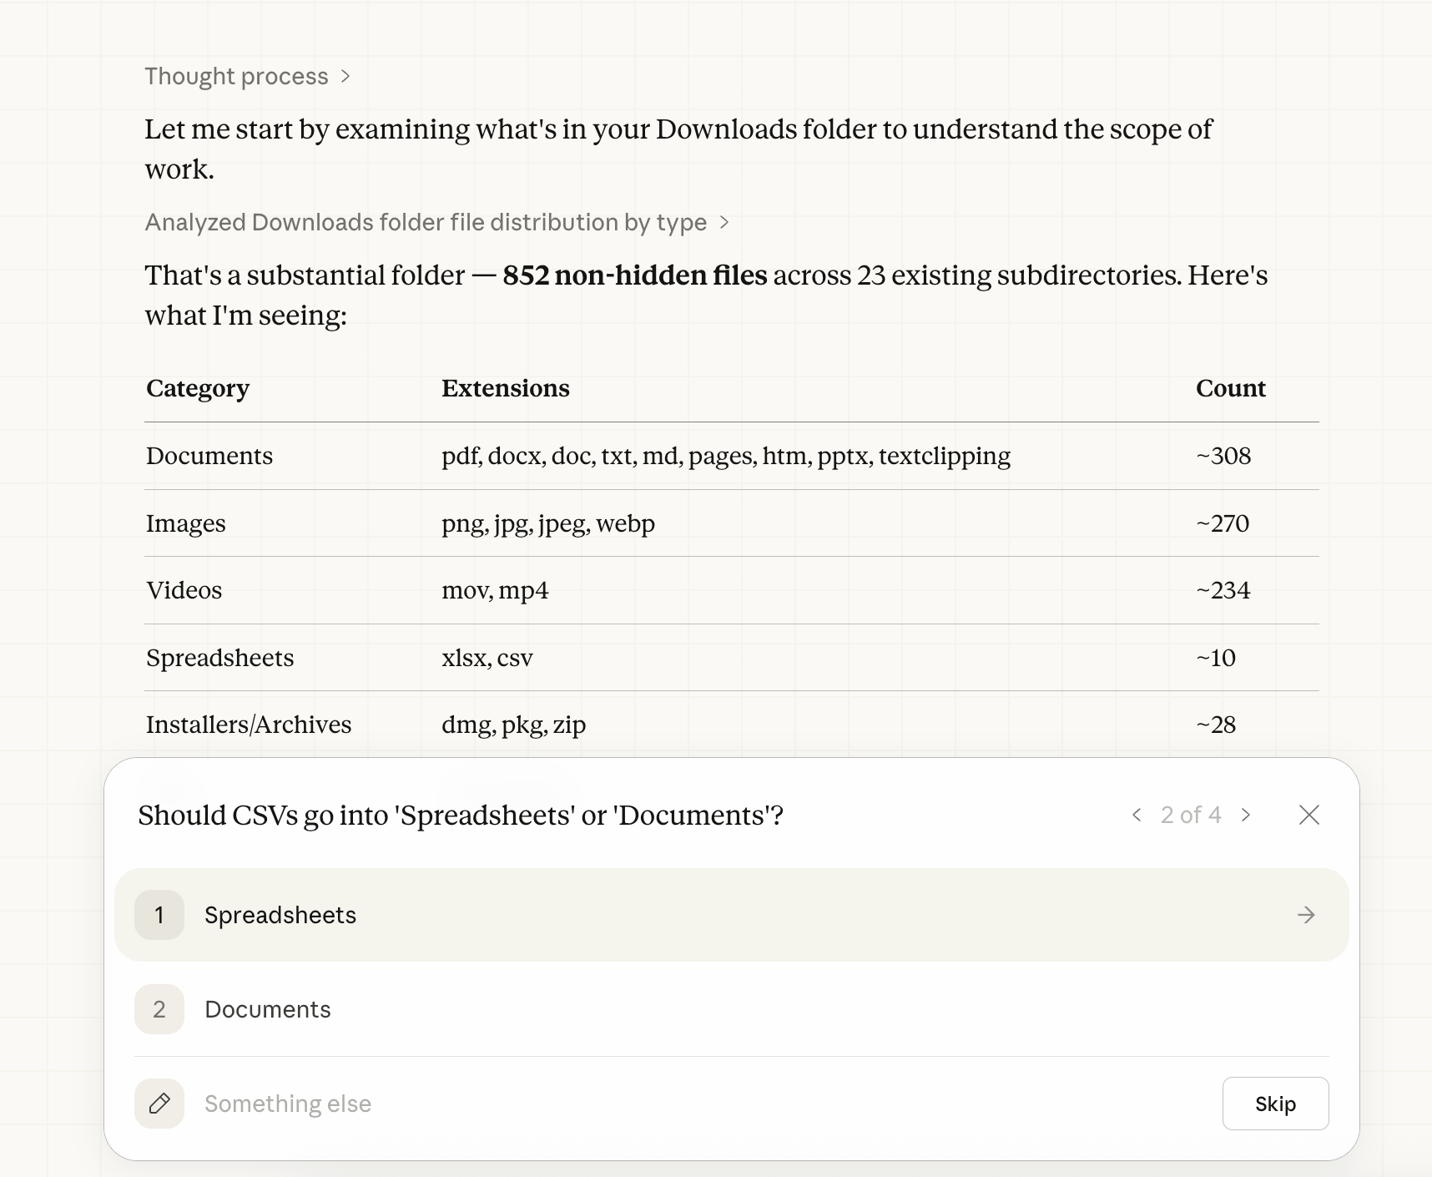Choose the Spreadsheets answer option

point(280,915)
